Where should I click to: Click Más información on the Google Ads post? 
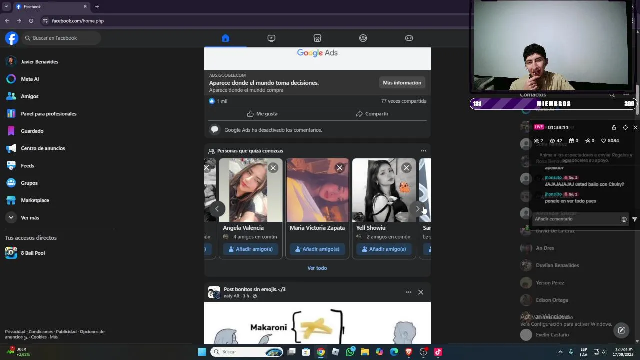(402, 83)
